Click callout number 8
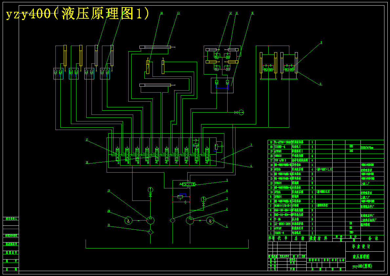 click(320, 84)
